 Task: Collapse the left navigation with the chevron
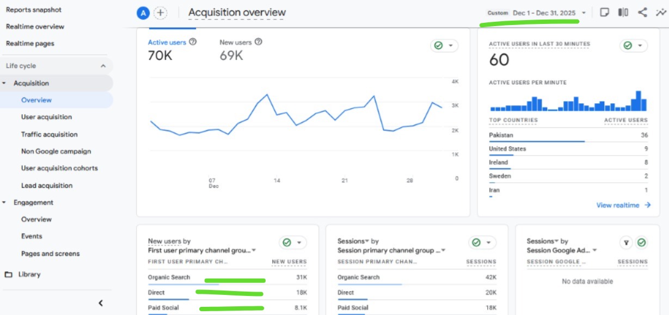[101, 302]
